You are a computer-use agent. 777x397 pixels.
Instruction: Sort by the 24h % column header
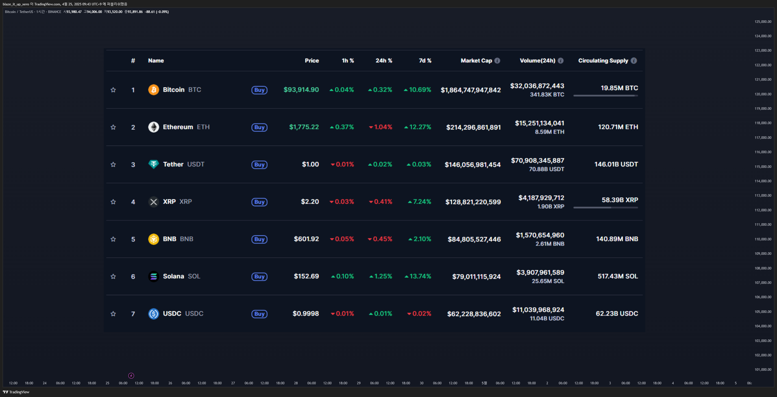coord(384,61)
